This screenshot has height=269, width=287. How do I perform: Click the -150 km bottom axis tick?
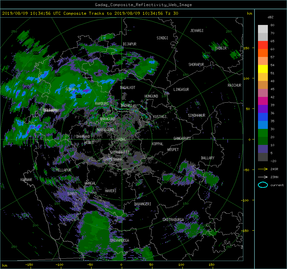click(x=29, y=265)
